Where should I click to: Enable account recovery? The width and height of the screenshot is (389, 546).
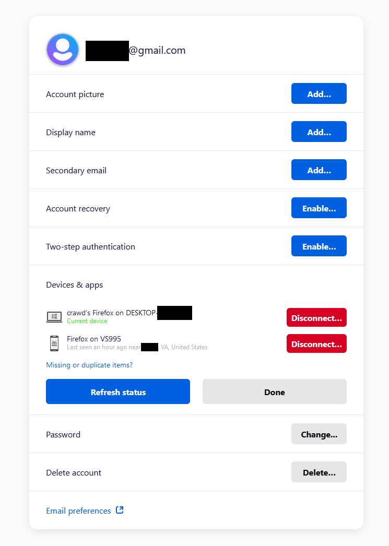click(319, 208)
